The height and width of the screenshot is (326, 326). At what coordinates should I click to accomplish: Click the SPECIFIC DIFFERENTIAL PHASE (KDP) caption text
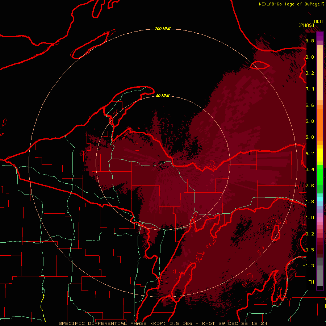(x=113, y=323)
